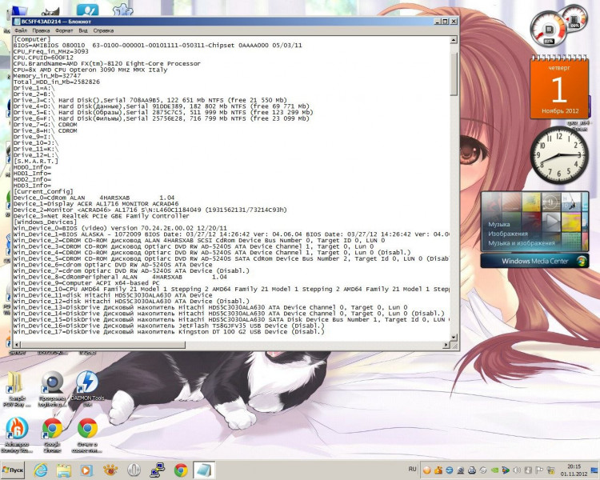Click the volume speaker tray icon
This screenshot has height=480, width=600.
tap(517, 470)
